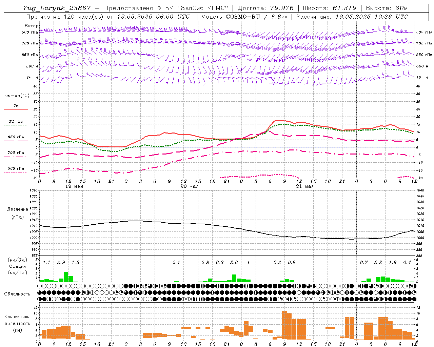The width and height of the screenshot is (434, 347).
Task: Select the 3-hour precipitation value 0.4
Action: [407, 262]
